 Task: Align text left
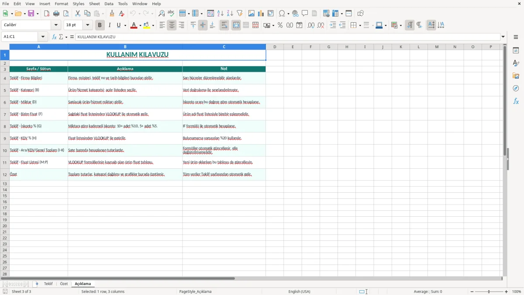tap(162, 25)
